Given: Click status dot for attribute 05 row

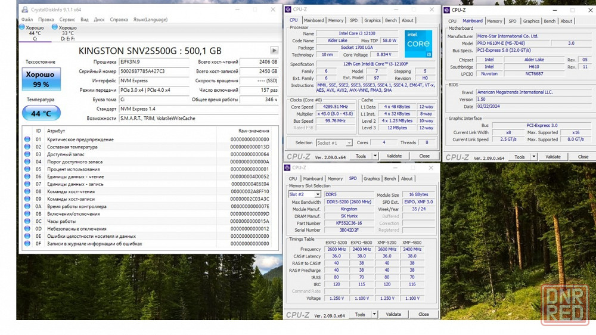Looking at the screenshot, I should click(x=27, y=169).
